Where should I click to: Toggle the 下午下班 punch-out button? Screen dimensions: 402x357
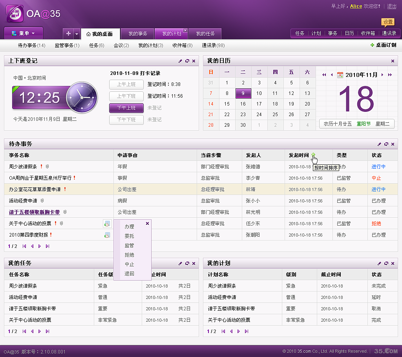(126, 119)
